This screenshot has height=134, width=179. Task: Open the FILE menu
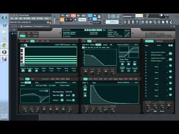point(12,19)
